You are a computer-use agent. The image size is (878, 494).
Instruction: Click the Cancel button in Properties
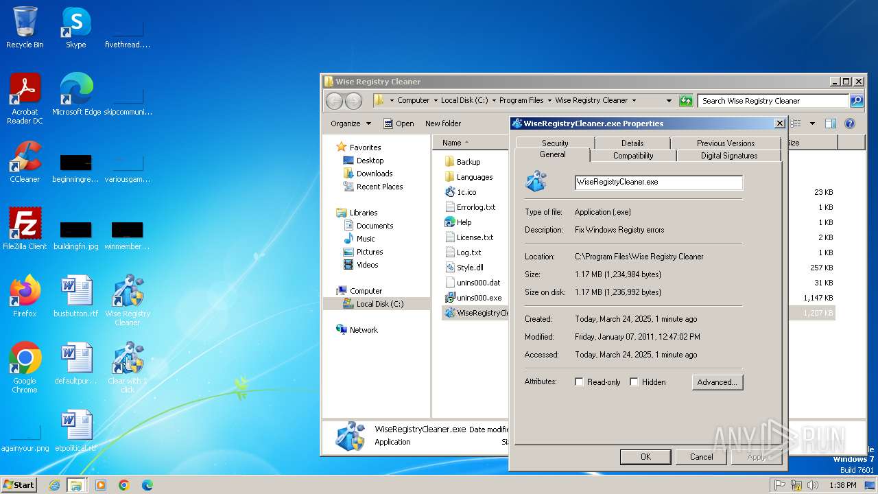[701, 457]
